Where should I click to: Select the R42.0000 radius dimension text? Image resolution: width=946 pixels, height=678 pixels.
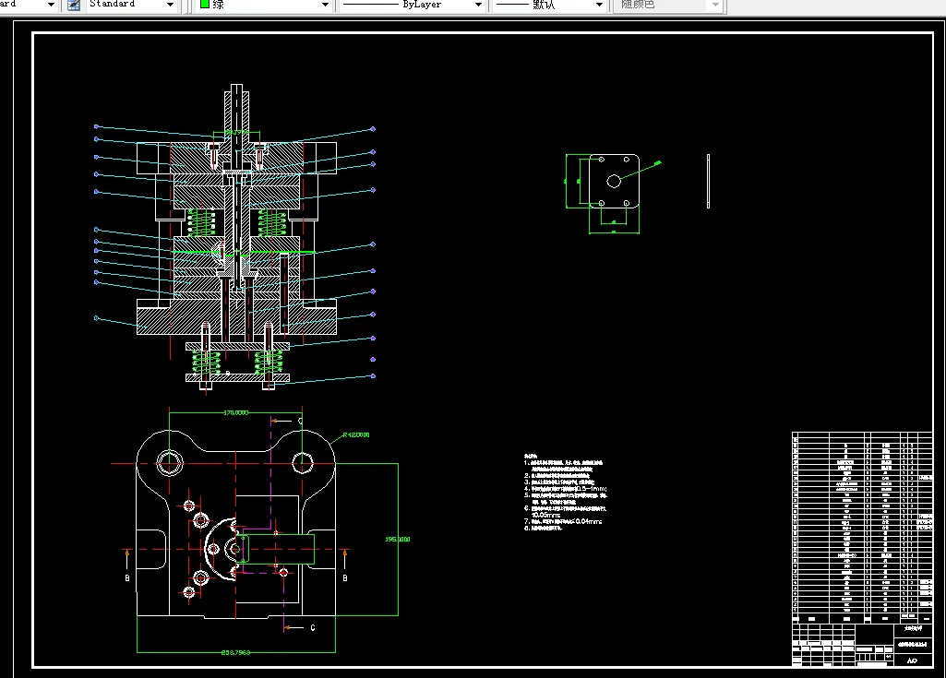(x=356, y=434)
